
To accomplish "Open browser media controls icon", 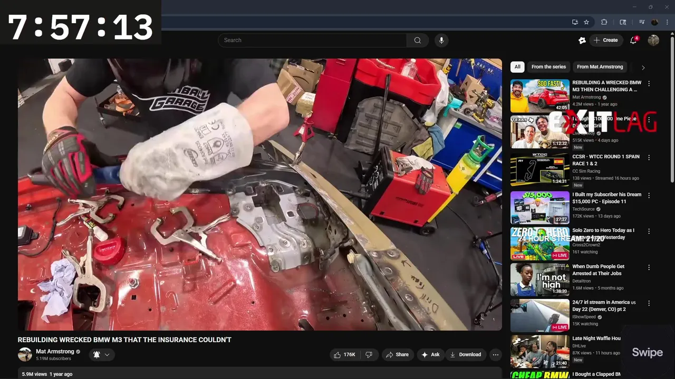I will 642,22.
